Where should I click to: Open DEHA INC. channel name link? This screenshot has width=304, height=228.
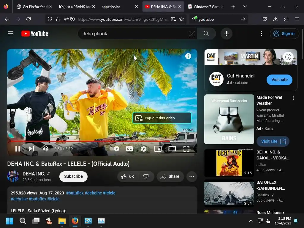click(x=34, y=173)
